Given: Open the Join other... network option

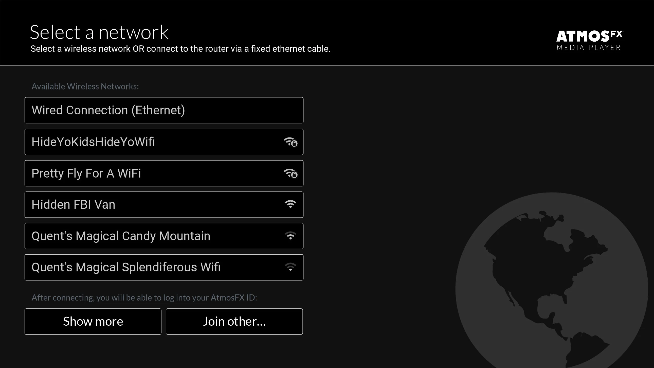Looking at the screenshot, I should point(234,322).
